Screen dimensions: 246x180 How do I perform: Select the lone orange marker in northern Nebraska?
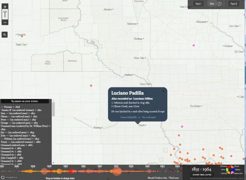(x=91, y=86)
